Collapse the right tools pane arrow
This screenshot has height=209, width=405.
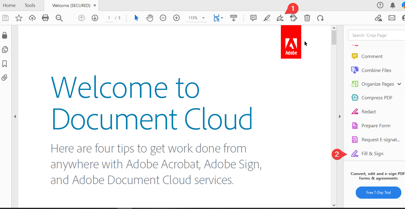click(340, 116)
